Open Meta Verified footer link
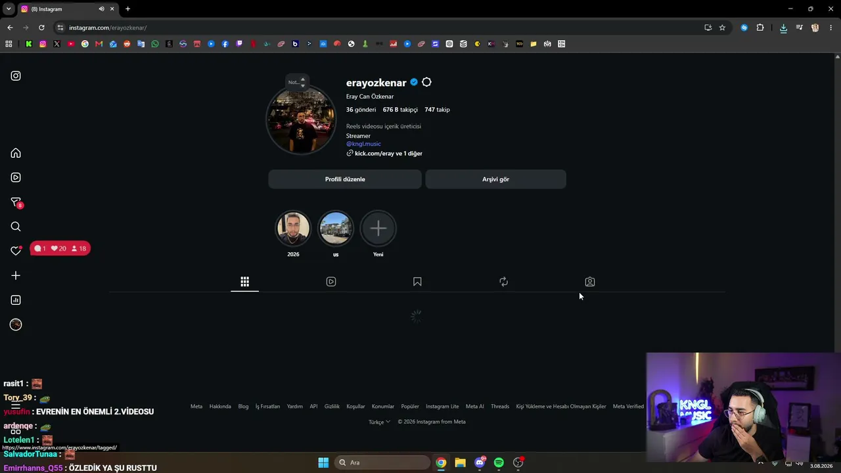Screen dimensions: 841x473 [628, 407]
